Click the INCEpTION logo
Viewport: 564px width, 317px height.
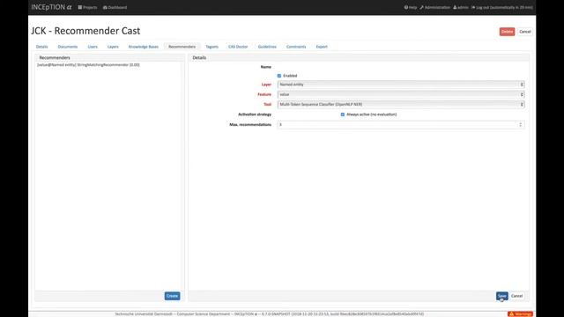[51, 7]
